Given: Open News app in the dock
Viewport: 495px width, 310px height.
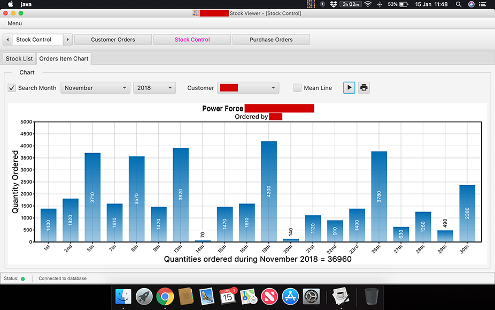Looking at the screenshot, I should pyautogui.click(x=269, y=297).
